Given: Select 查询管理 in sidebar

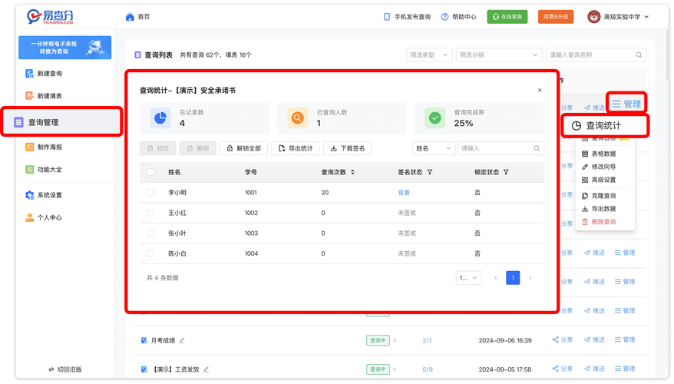Looking at the screenshot, I should pos(62,122).
